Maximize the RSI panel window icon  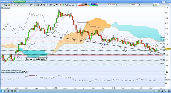click(24, 72)
